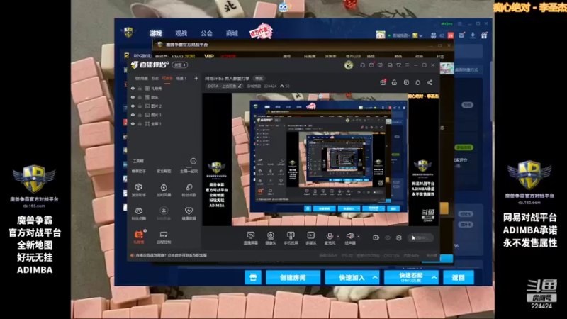Image resolution: width=567 pixels, height=319 pixels.
Task: Click the battle platform shield logo
Action: point(129,32)
